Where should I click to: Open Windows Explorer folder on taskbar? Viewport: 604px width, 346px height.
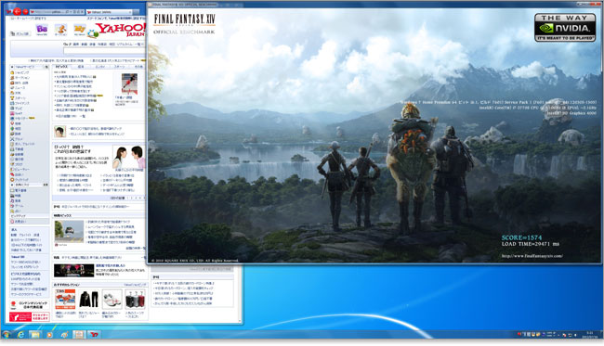(35, 335)
